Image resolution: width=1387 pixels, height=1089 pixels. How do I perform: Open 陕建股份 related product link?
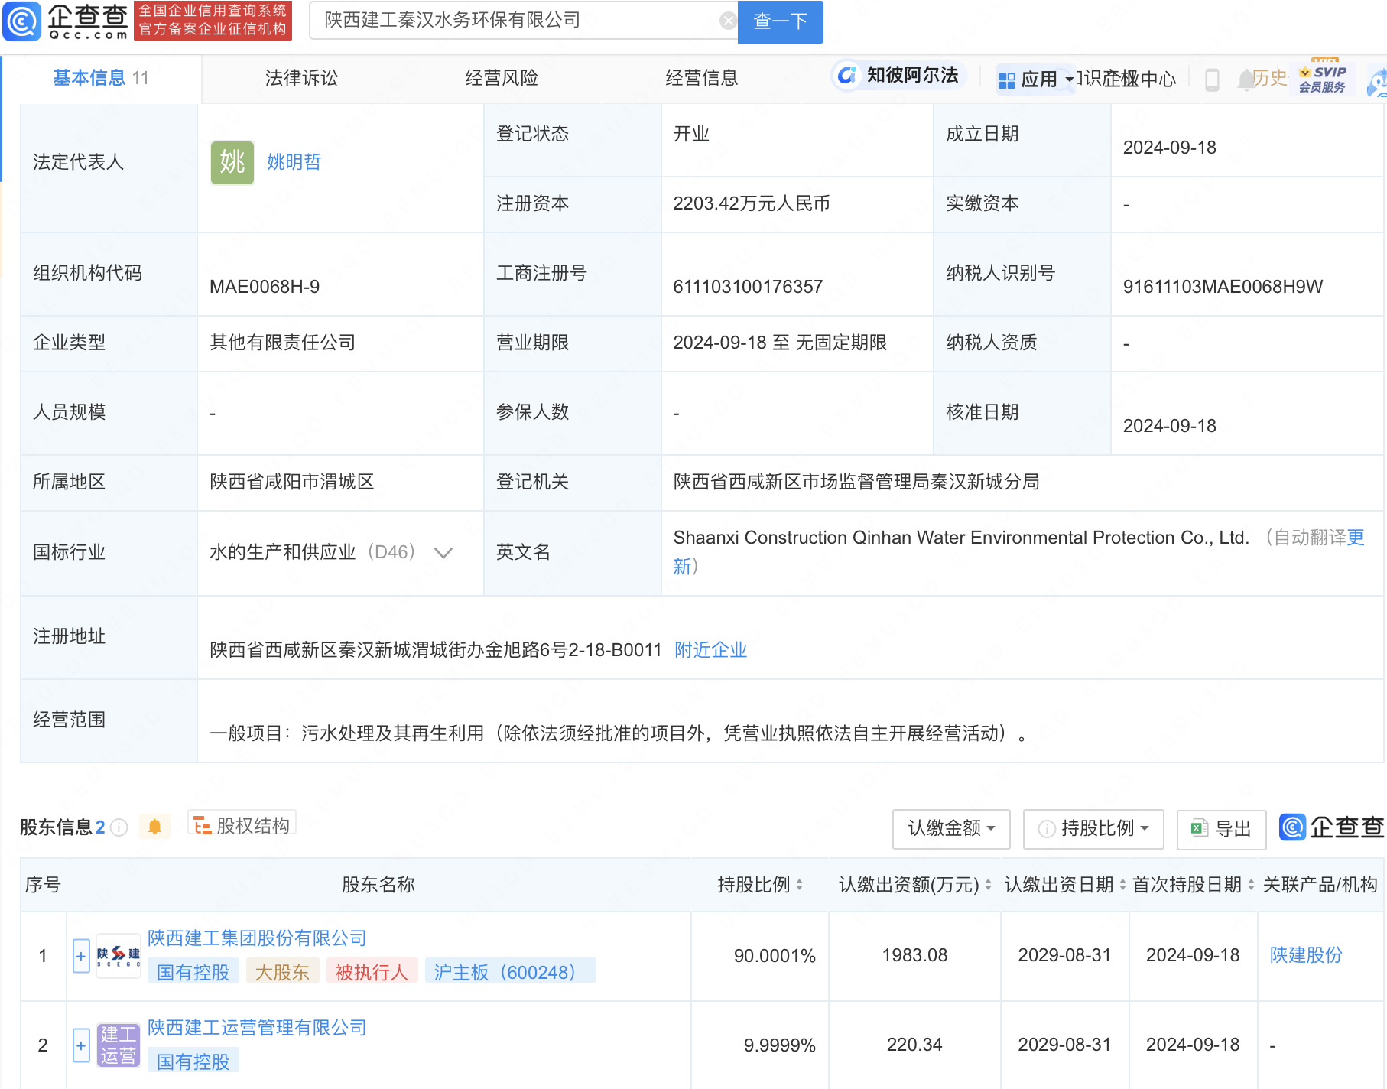click(x=1306, y=955)
